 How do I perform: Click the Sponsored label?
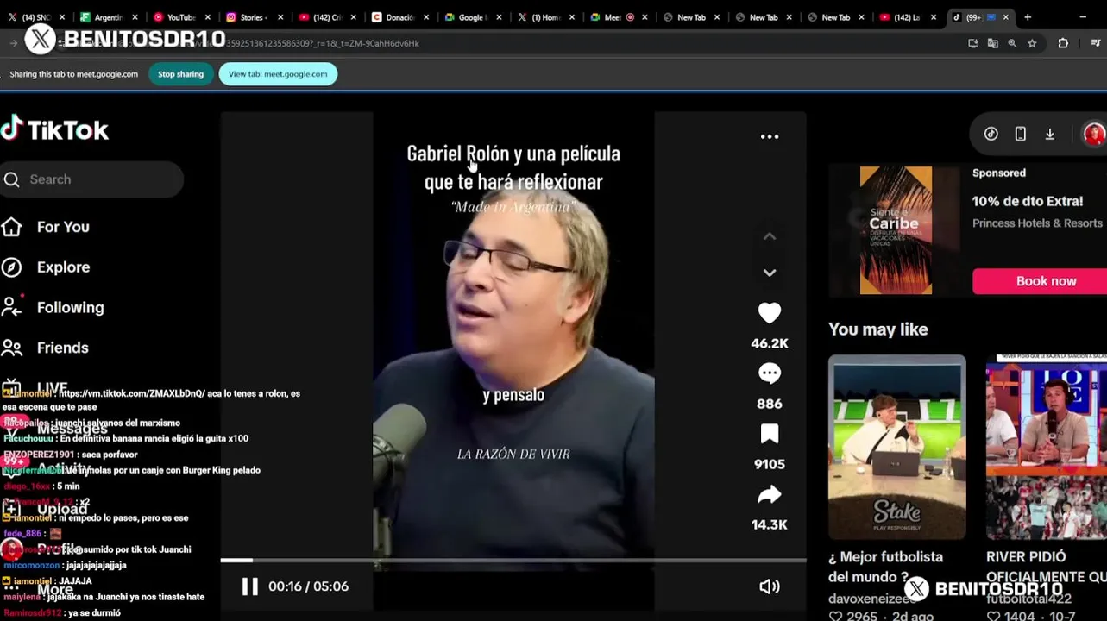(x=999, y=172)
